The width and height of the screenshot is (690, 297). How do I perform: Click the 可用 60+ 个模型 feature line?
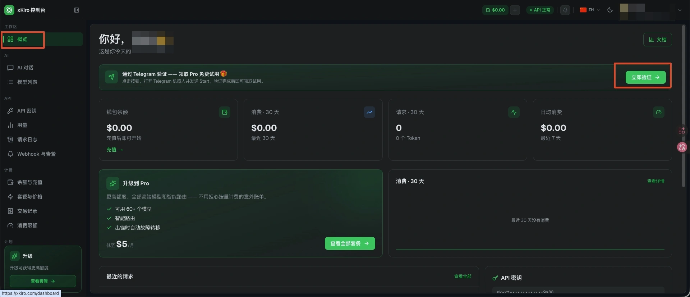(x=133, y=209)
